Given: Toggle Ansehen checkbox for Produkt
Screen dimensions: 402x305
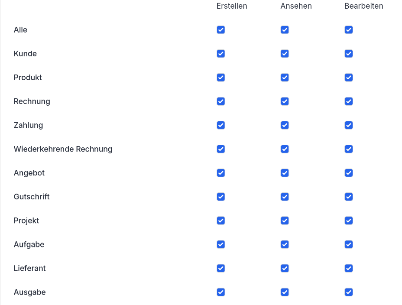Looking at the screenshot, I should coord(285,78).
